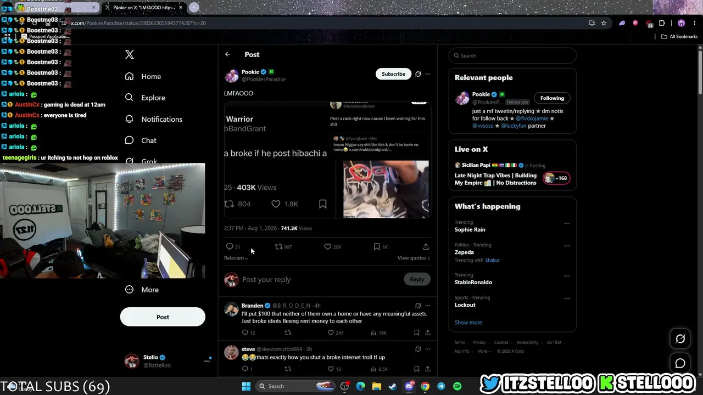Viewport: 703px width, 395px height.
Task: Open the floating chat messages button
Action: point(680,363)
